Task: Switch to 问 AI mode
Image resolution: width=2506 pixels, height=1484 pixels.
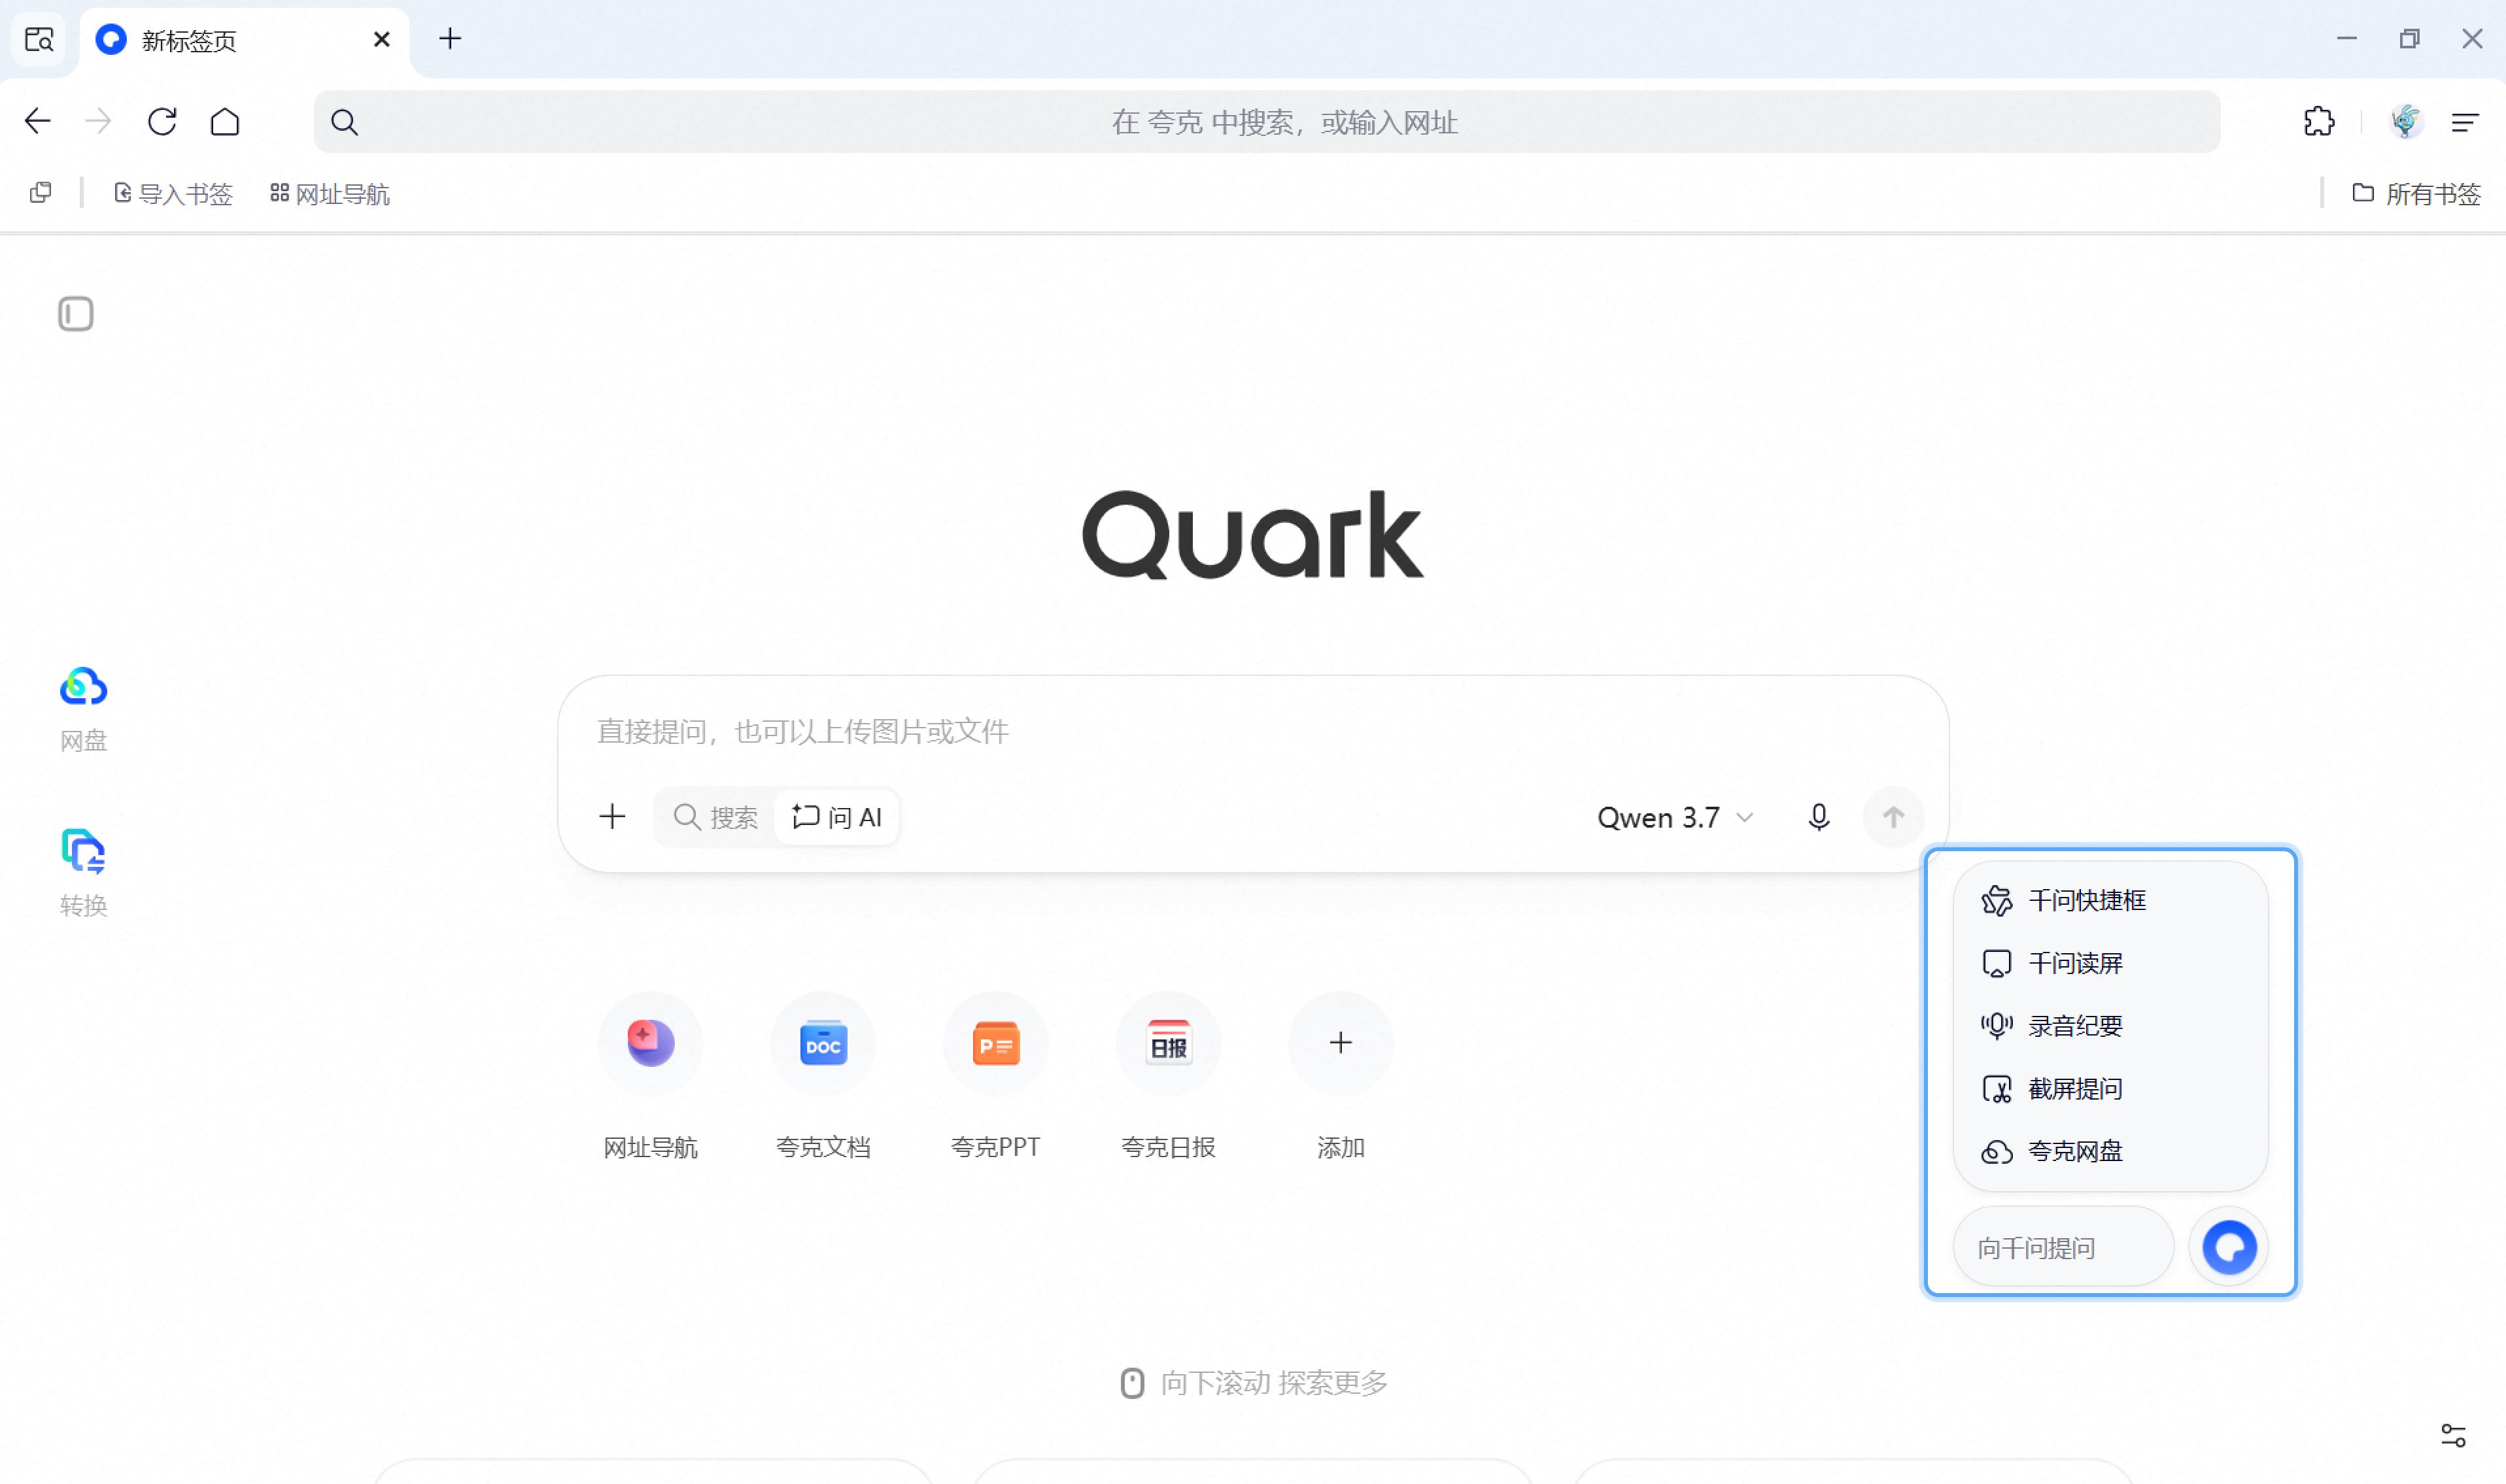Action: pos(837,818)
